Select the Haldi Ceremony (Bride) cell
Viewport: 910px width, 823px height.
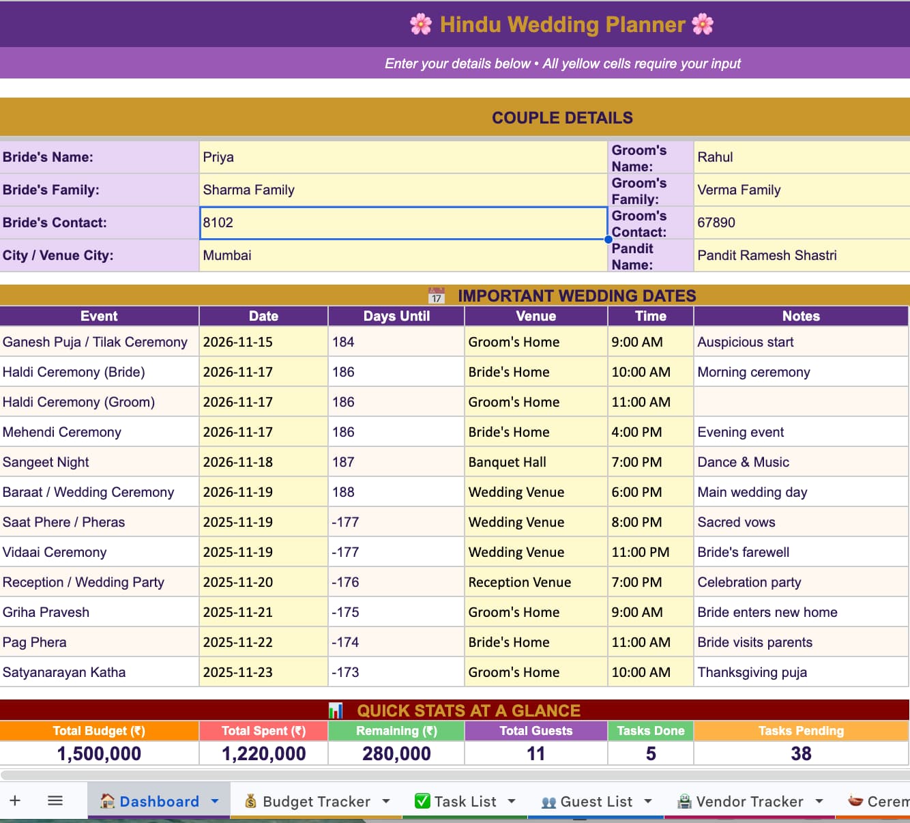[x=100, y=372]
